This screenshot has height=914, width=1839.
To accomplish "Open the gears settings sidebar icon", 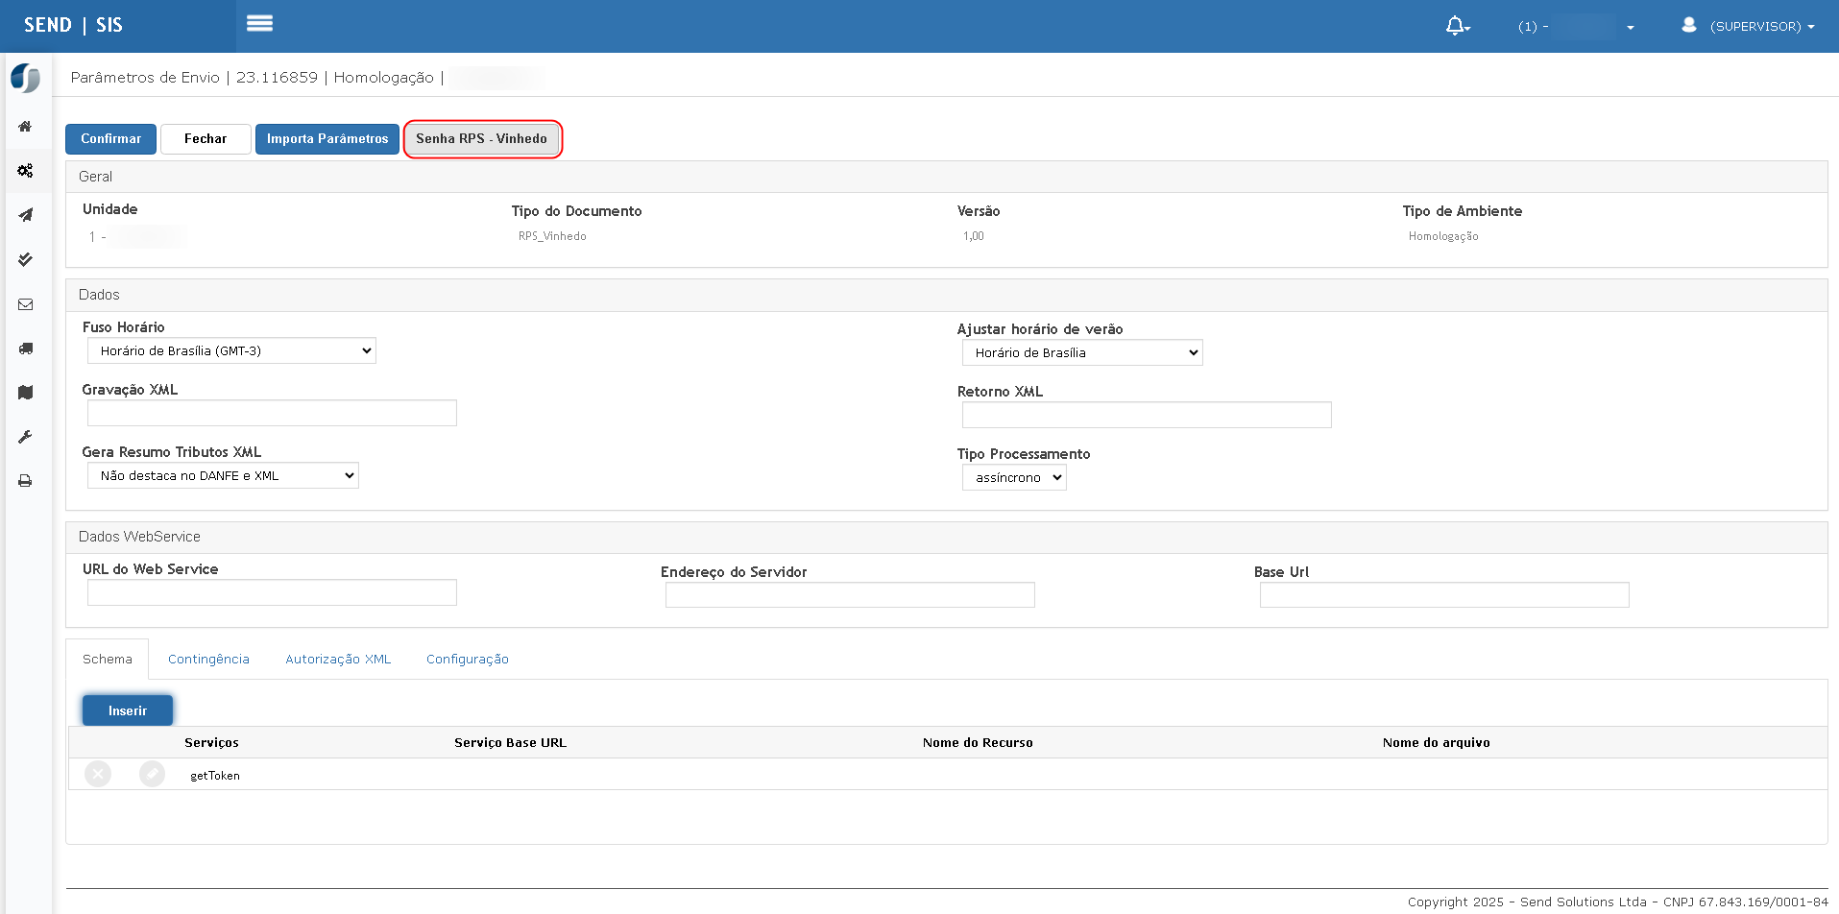I will click(26, 171).
